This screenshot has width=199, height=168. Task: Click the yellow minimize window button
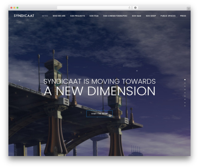[x=14, y=8]
